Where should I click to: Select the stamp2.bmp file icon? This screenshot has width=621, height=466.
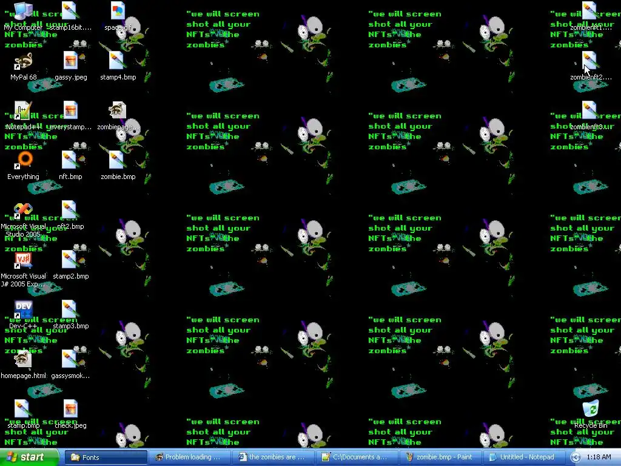click(x=70, y=260)
